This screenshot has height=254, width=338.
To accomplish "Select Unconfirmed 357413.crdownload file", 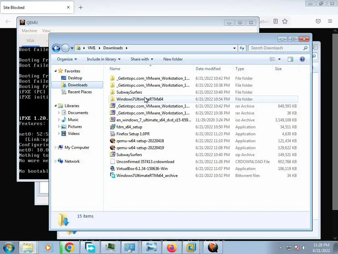I will (145, 161).
